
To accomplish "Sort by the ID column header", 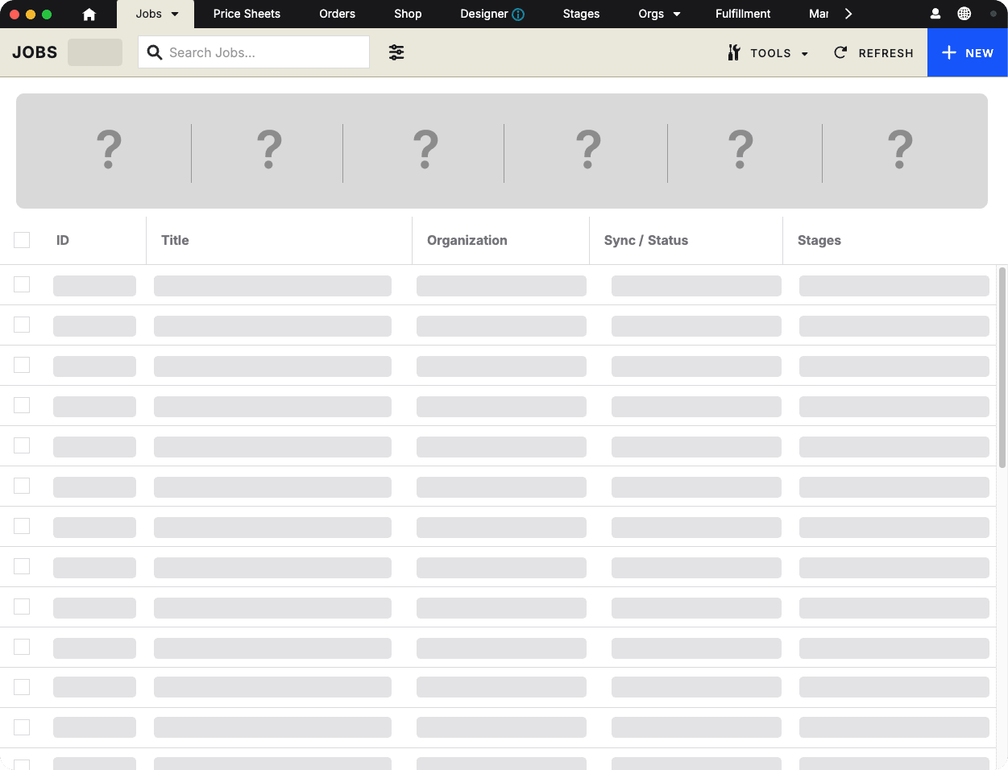I will tap(63, 240).
